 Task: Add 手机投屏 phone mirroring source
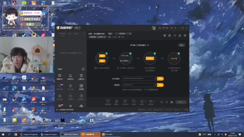[x=125, y=102]
